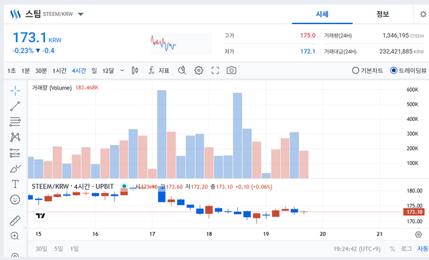Screen dimensions: 429x260
Task: Click the TradingView logo badge
Action: 40,216
